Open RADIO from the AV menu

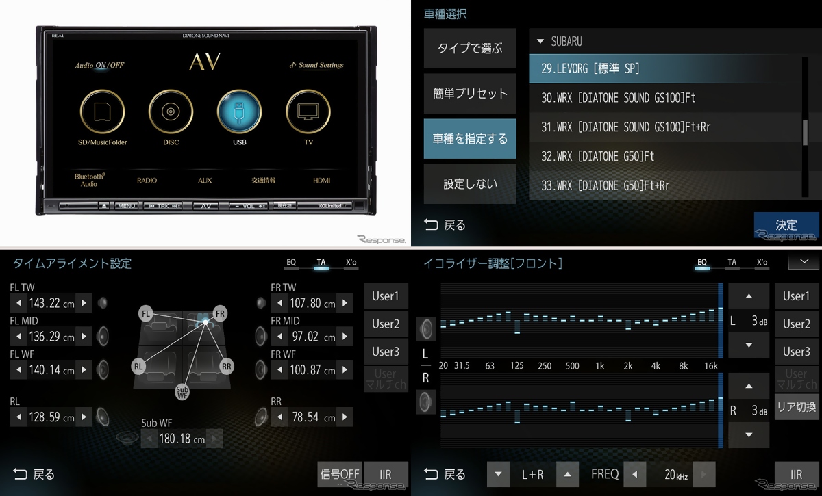[x=147, y=181]
